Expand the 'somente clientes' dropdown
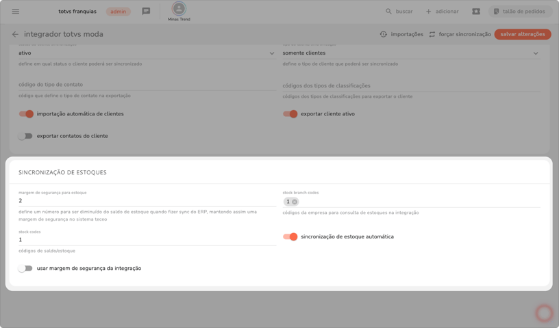Screen dimensions: 559x328 [535, 53]
